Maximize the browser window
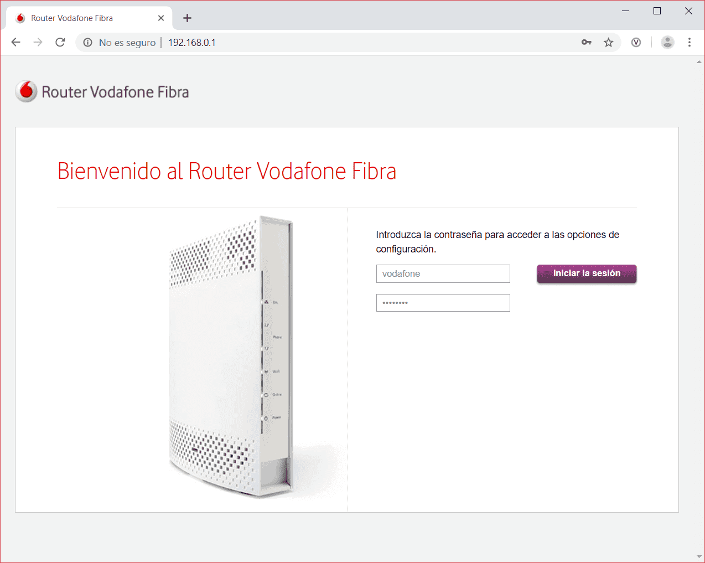 (657, 11)
